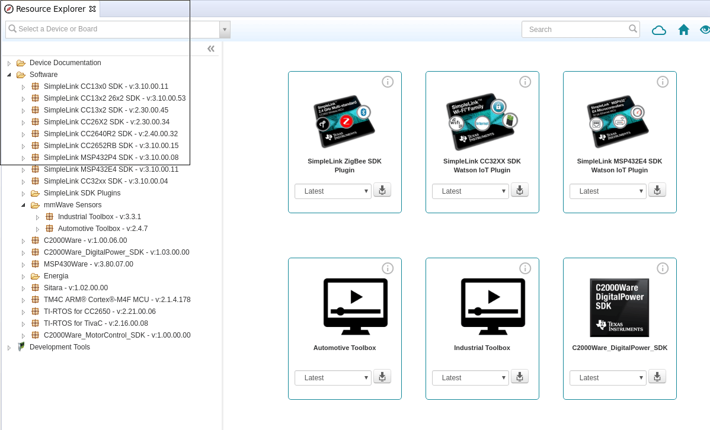
Task: Select Sitara v:1.02.00.00
Action: pos(76,288)
